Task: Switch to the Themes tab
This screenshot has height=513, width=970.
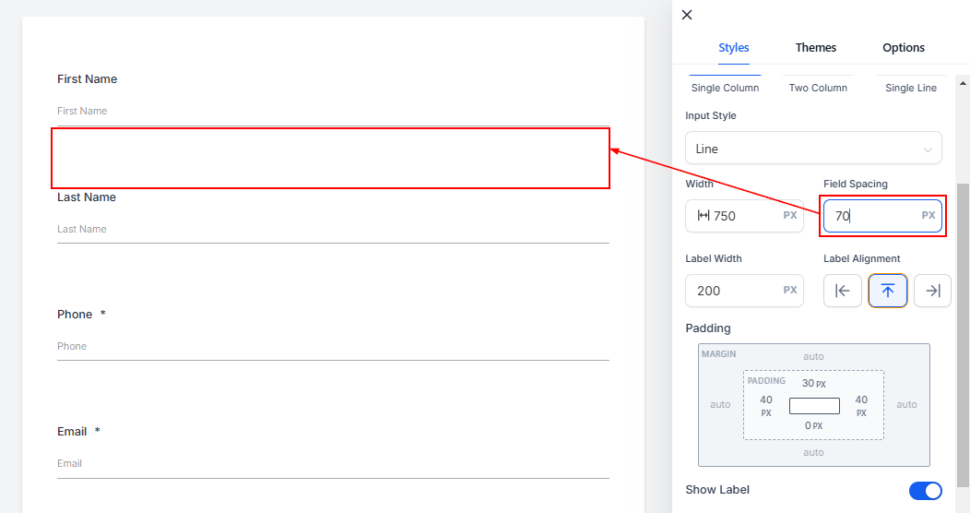Action: tap(816, 48)
